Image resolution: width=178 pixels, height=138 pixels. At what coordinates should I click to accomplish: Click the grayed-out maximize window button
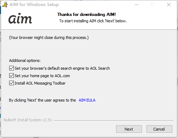pos(153,5)
